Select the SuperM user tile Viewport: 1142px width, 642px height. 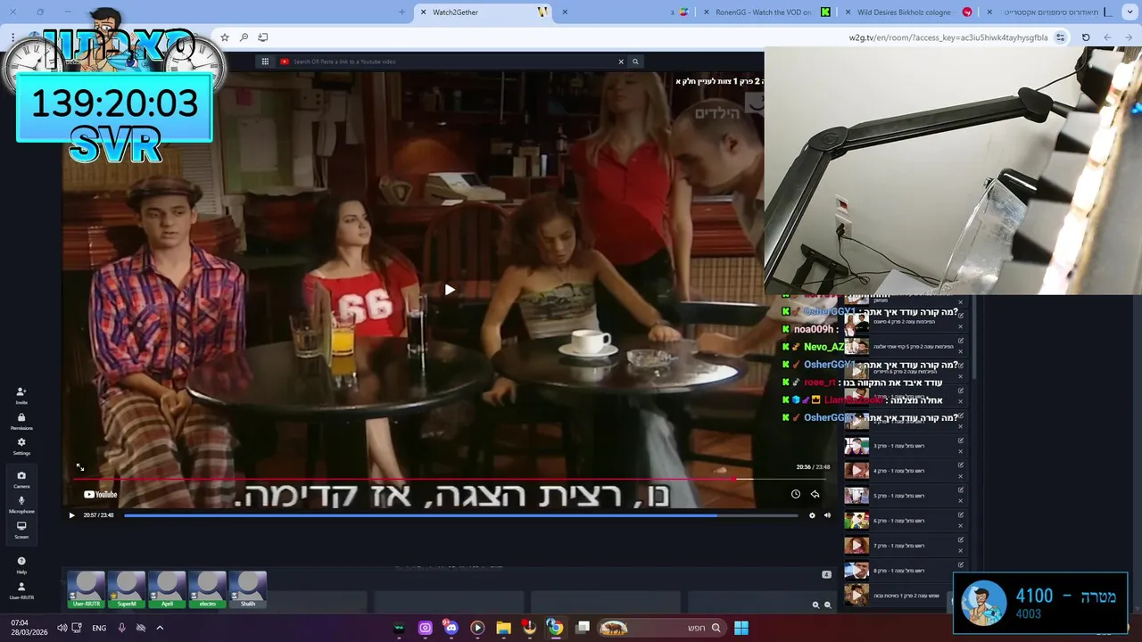pyautogui.click(x=127, y=590)
